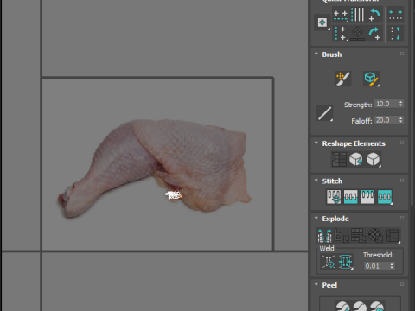Collapse the Stitch rollout

click(316, 181)
